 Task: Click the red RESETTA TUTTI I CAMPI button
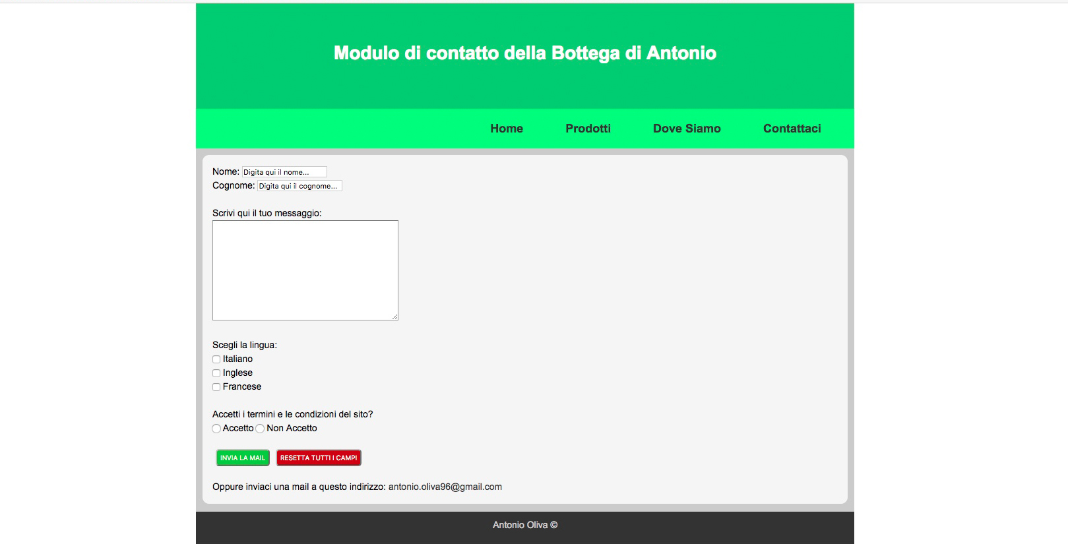319,458
